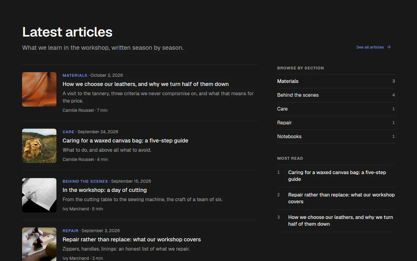417x261 pixels.
Task: Click the arrow icon beside See all articles
Action: click(389, 47)
